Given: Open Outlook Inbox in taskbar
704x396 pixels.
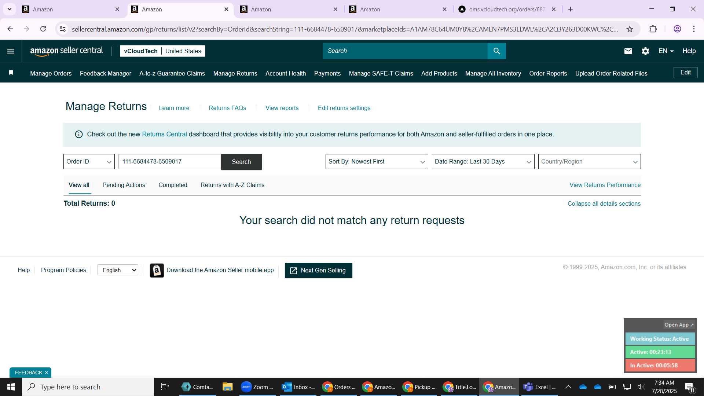Looking at the screenshot, I should coord(298,387).
